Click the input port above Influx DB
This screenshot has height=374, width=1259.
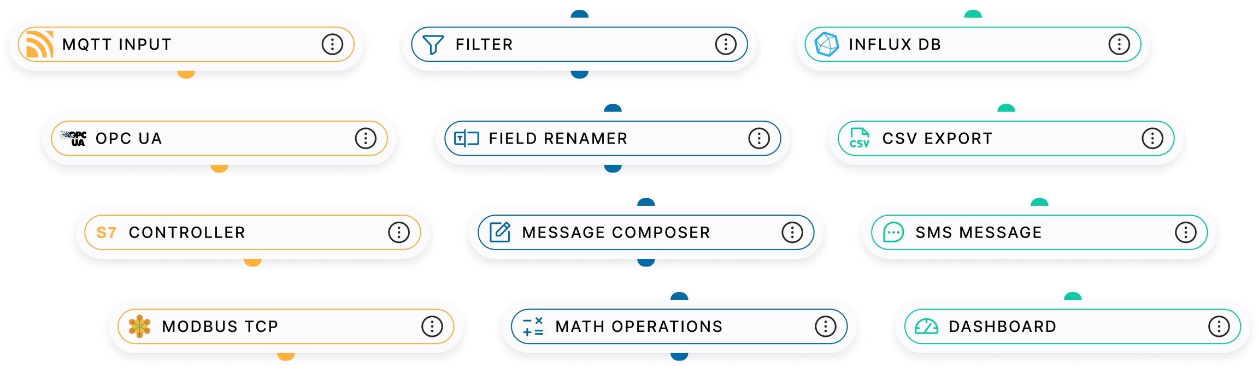tap(973, 14)
